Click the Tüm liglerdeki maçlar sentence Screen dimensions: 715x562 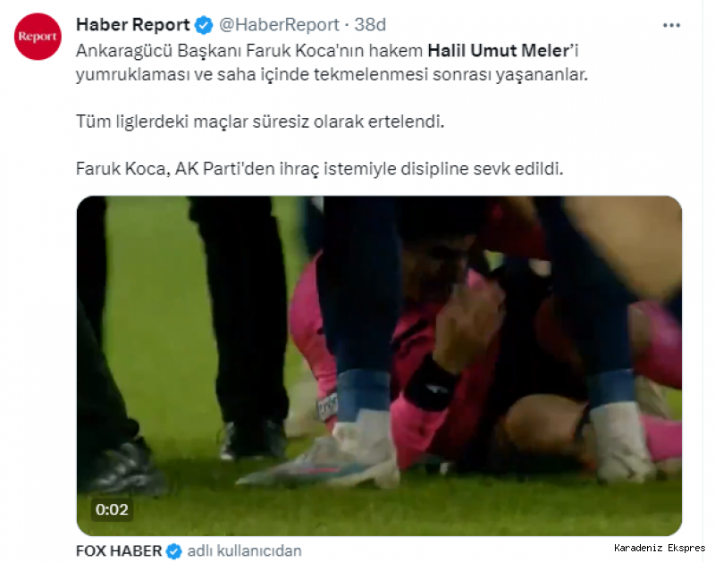[260, 122]
